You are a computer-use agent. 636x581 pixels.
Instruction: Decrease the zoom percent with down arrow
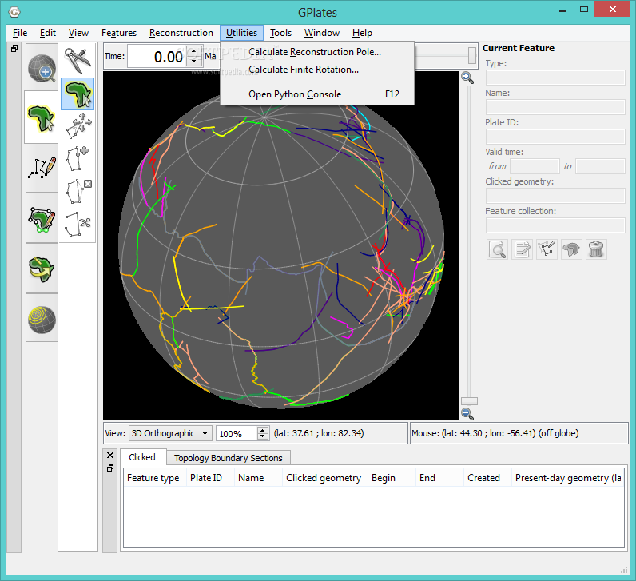263,436
